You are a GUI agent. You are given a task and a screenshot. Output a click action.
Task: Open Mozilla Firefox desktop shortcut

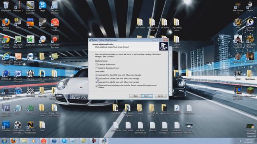6,24
